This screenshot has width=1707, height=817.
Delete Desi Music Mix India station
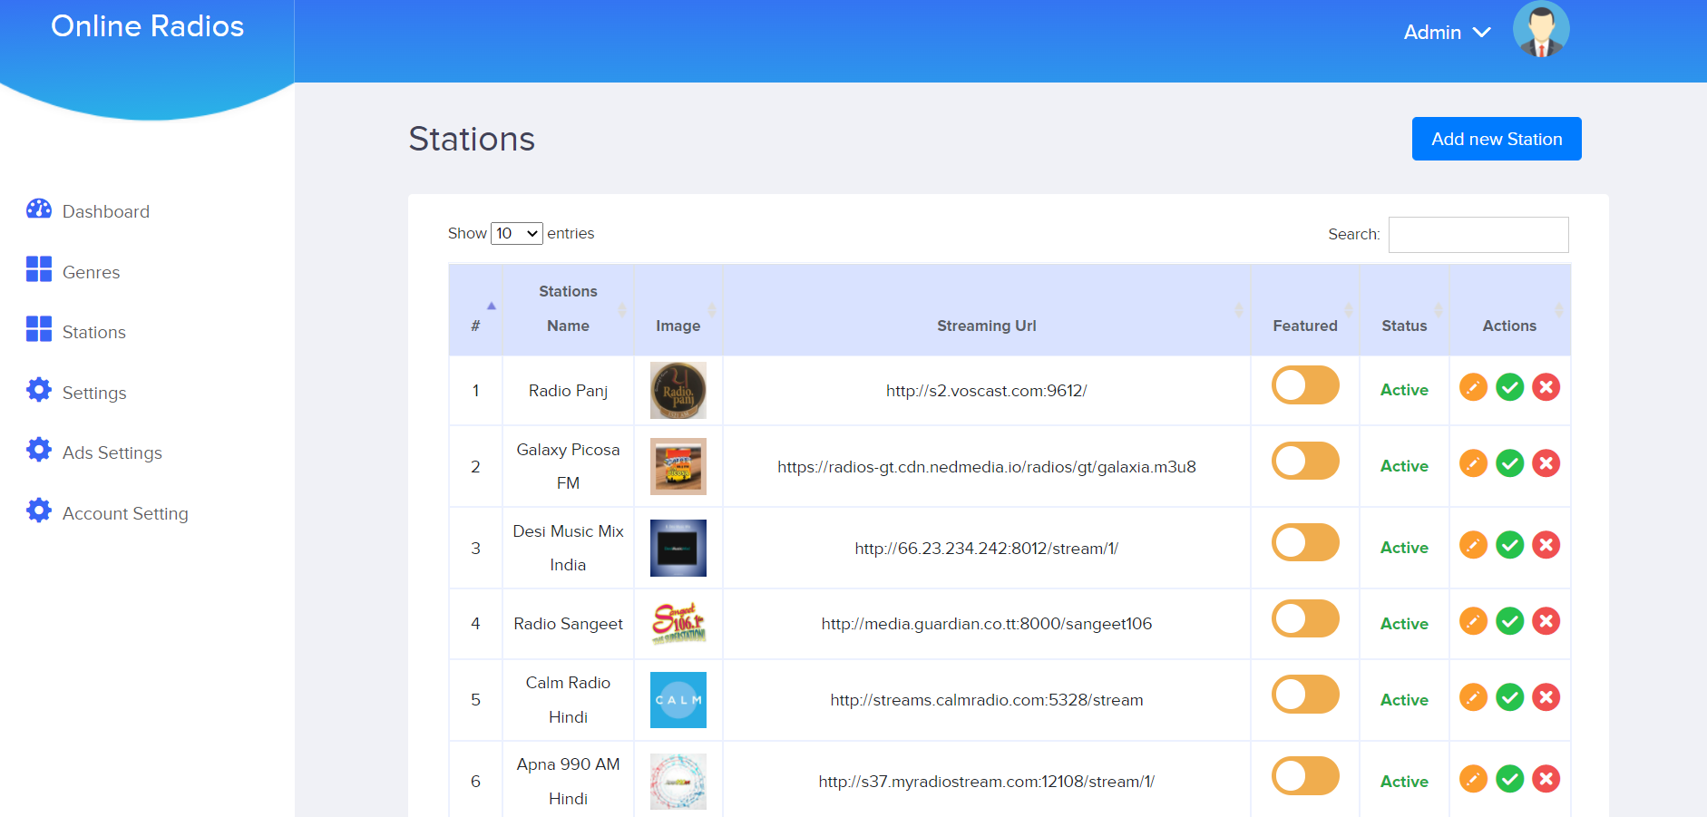coord(1546,545)
